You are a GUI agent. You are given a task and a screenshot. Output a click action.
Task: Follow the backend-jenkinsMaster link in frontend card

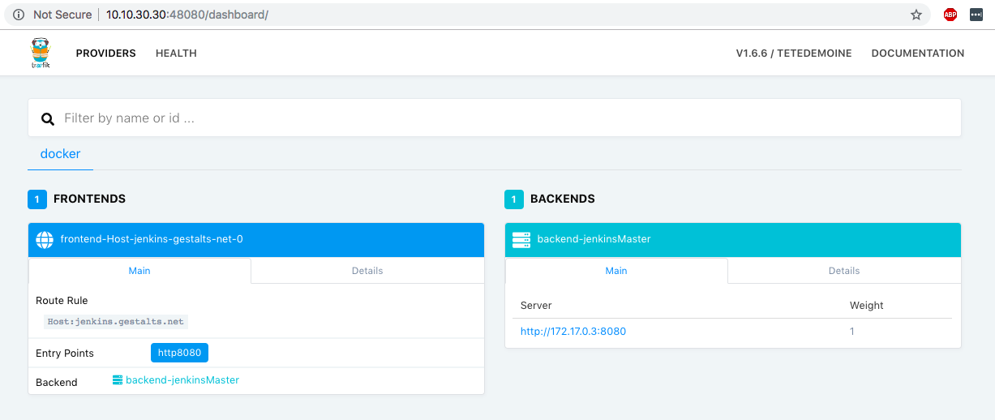click(x=182, y=379)
